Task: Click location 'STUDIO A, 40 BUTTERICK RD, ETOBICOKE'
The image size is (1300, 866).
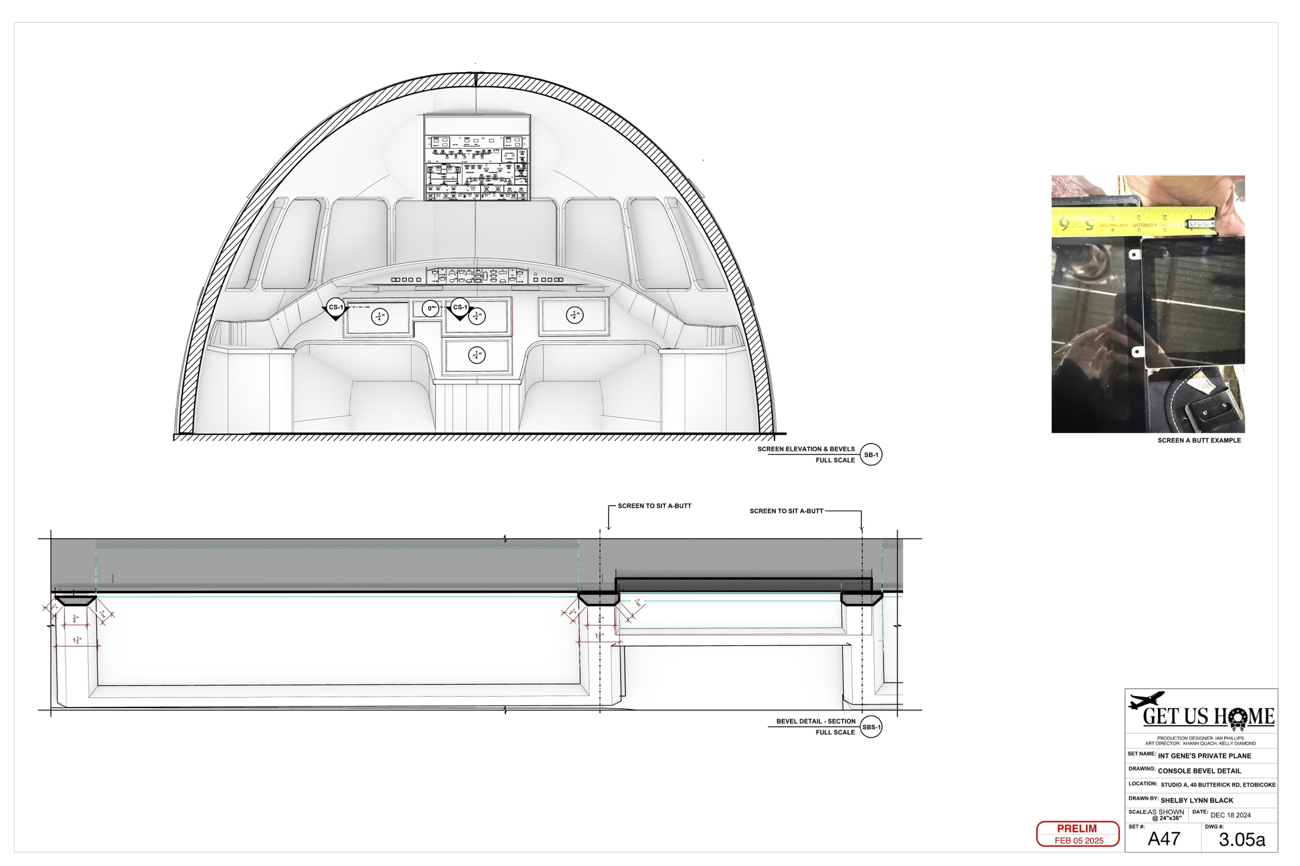Action: [x=1218, y=785]
